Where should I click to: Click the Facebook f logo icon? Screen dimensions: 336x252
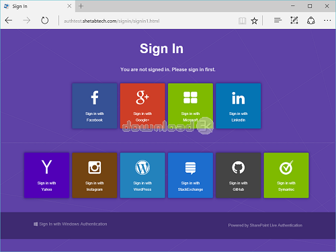click(95, 97)
